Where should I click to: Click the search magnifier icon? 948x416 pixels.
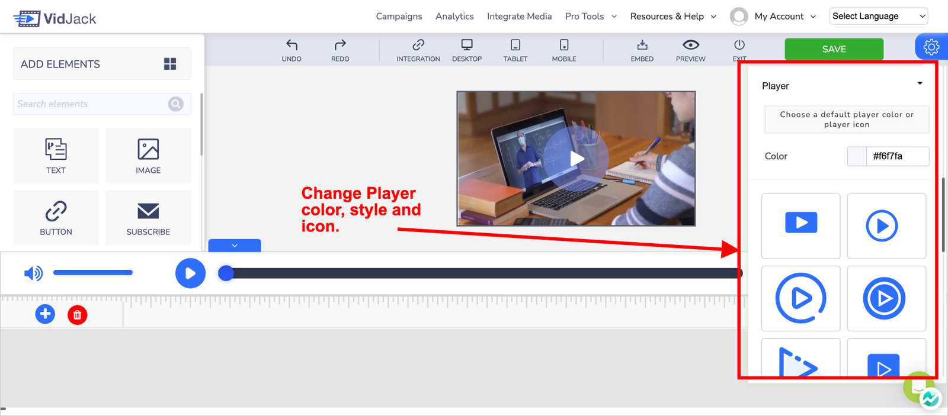(176, 104)
